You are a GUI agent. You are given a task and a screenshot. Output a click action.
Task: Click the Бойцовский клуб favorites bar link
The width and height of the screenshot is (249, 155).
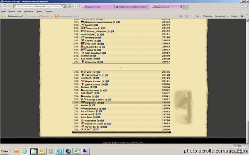coord(14,16)
